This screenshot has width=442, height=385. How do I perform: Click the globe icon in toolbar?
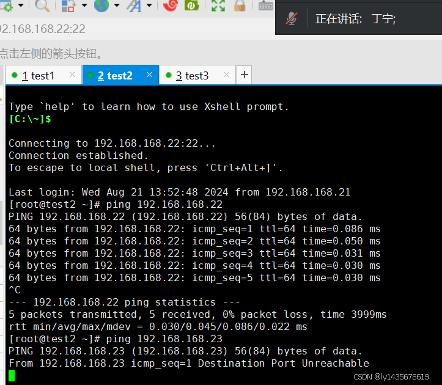pyautogui.click(x=101, y=6)
